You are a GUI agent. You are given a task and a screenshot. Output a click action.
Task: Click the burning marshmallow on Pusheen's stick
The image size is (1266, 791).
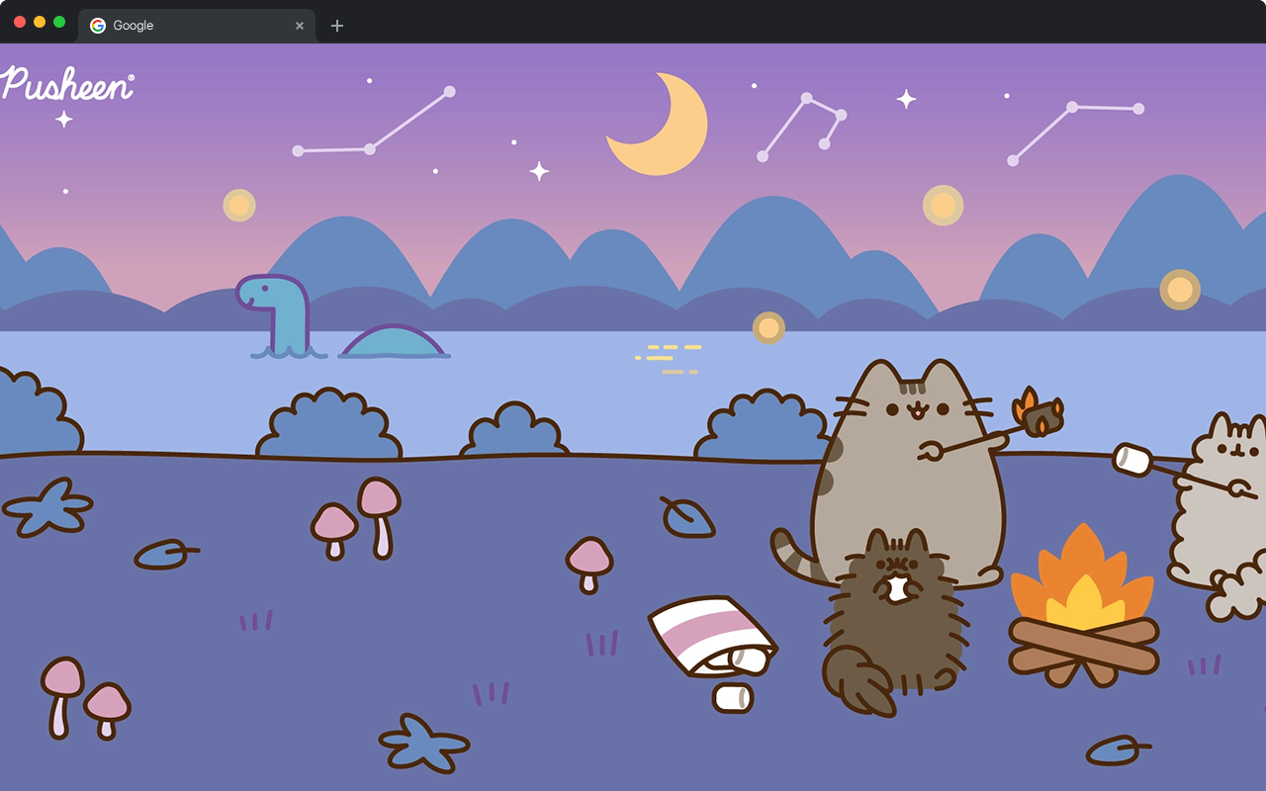tap(1039, 413)
